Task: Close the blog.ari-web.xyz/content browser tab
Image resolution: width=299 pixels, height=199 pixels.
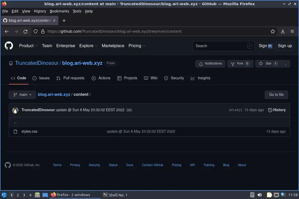Action: pos(54,20)
